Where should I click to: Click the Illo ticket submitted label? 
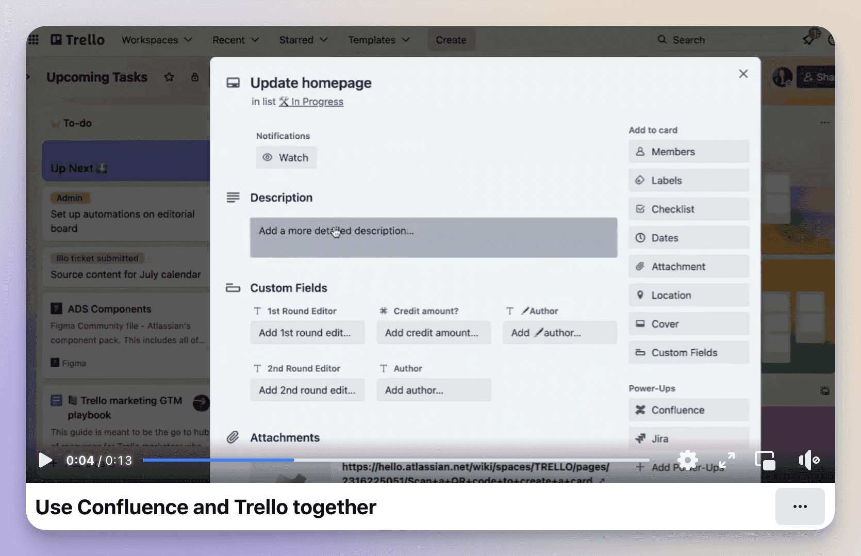(x=97, y=258)
